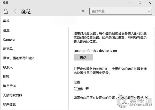The width and height of the screenshot is (155, 110).
Task: Select 麦克风 in the sidebar
Action: click(x=8, y=49)
